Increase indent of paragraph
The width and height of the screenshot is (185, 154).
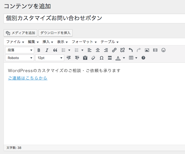(77, 58)
